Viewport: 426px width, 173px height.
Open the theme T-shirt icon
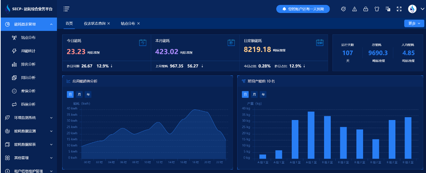click(x=376, y=9)
